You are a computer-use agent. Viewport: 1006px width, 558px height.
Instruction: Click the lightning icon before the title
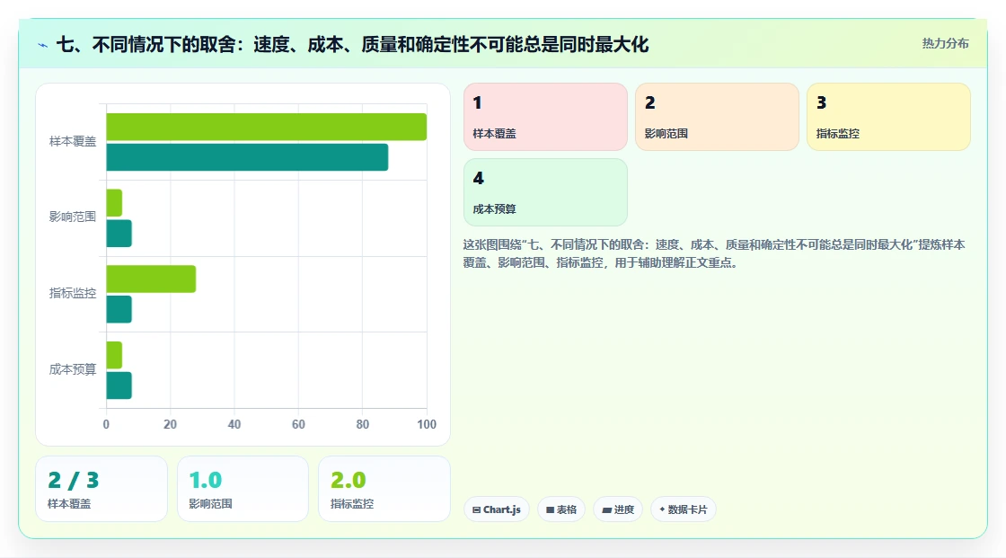pos(43,45)
